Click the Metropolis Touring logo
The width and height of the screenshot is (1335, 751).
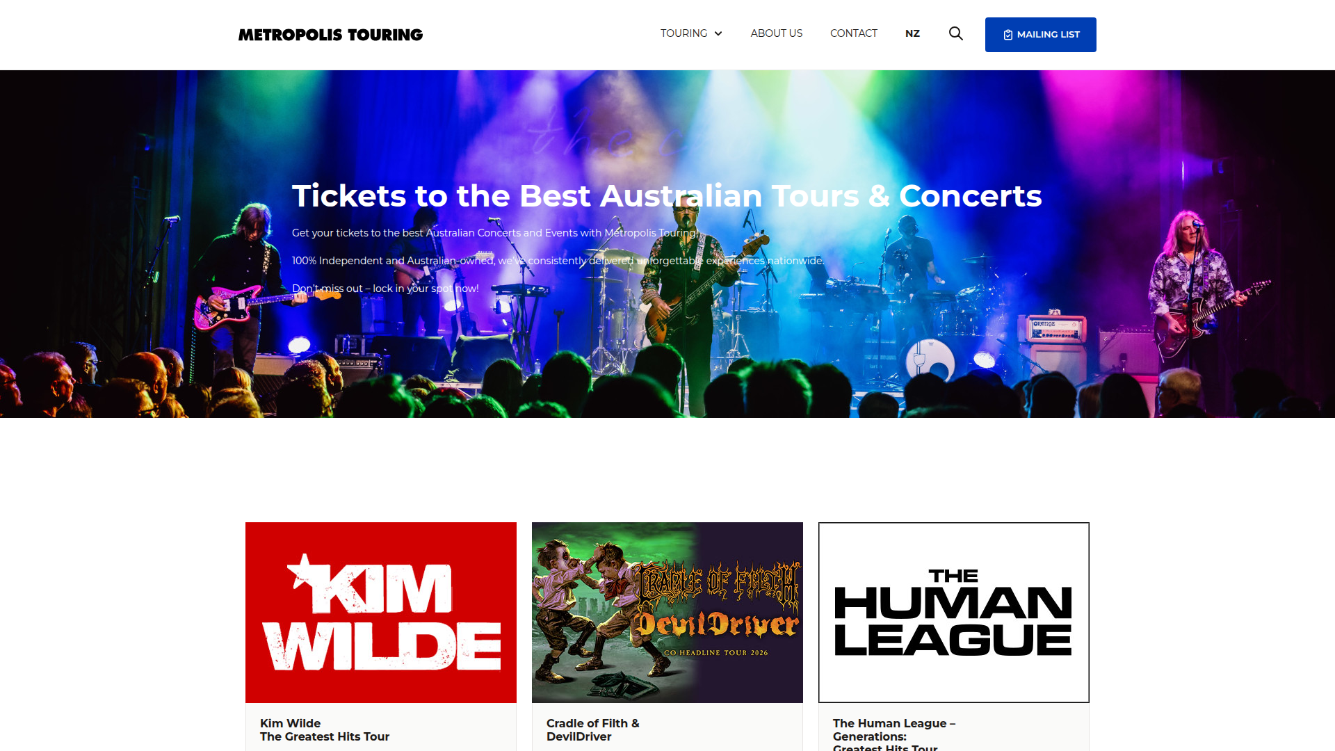330,35
